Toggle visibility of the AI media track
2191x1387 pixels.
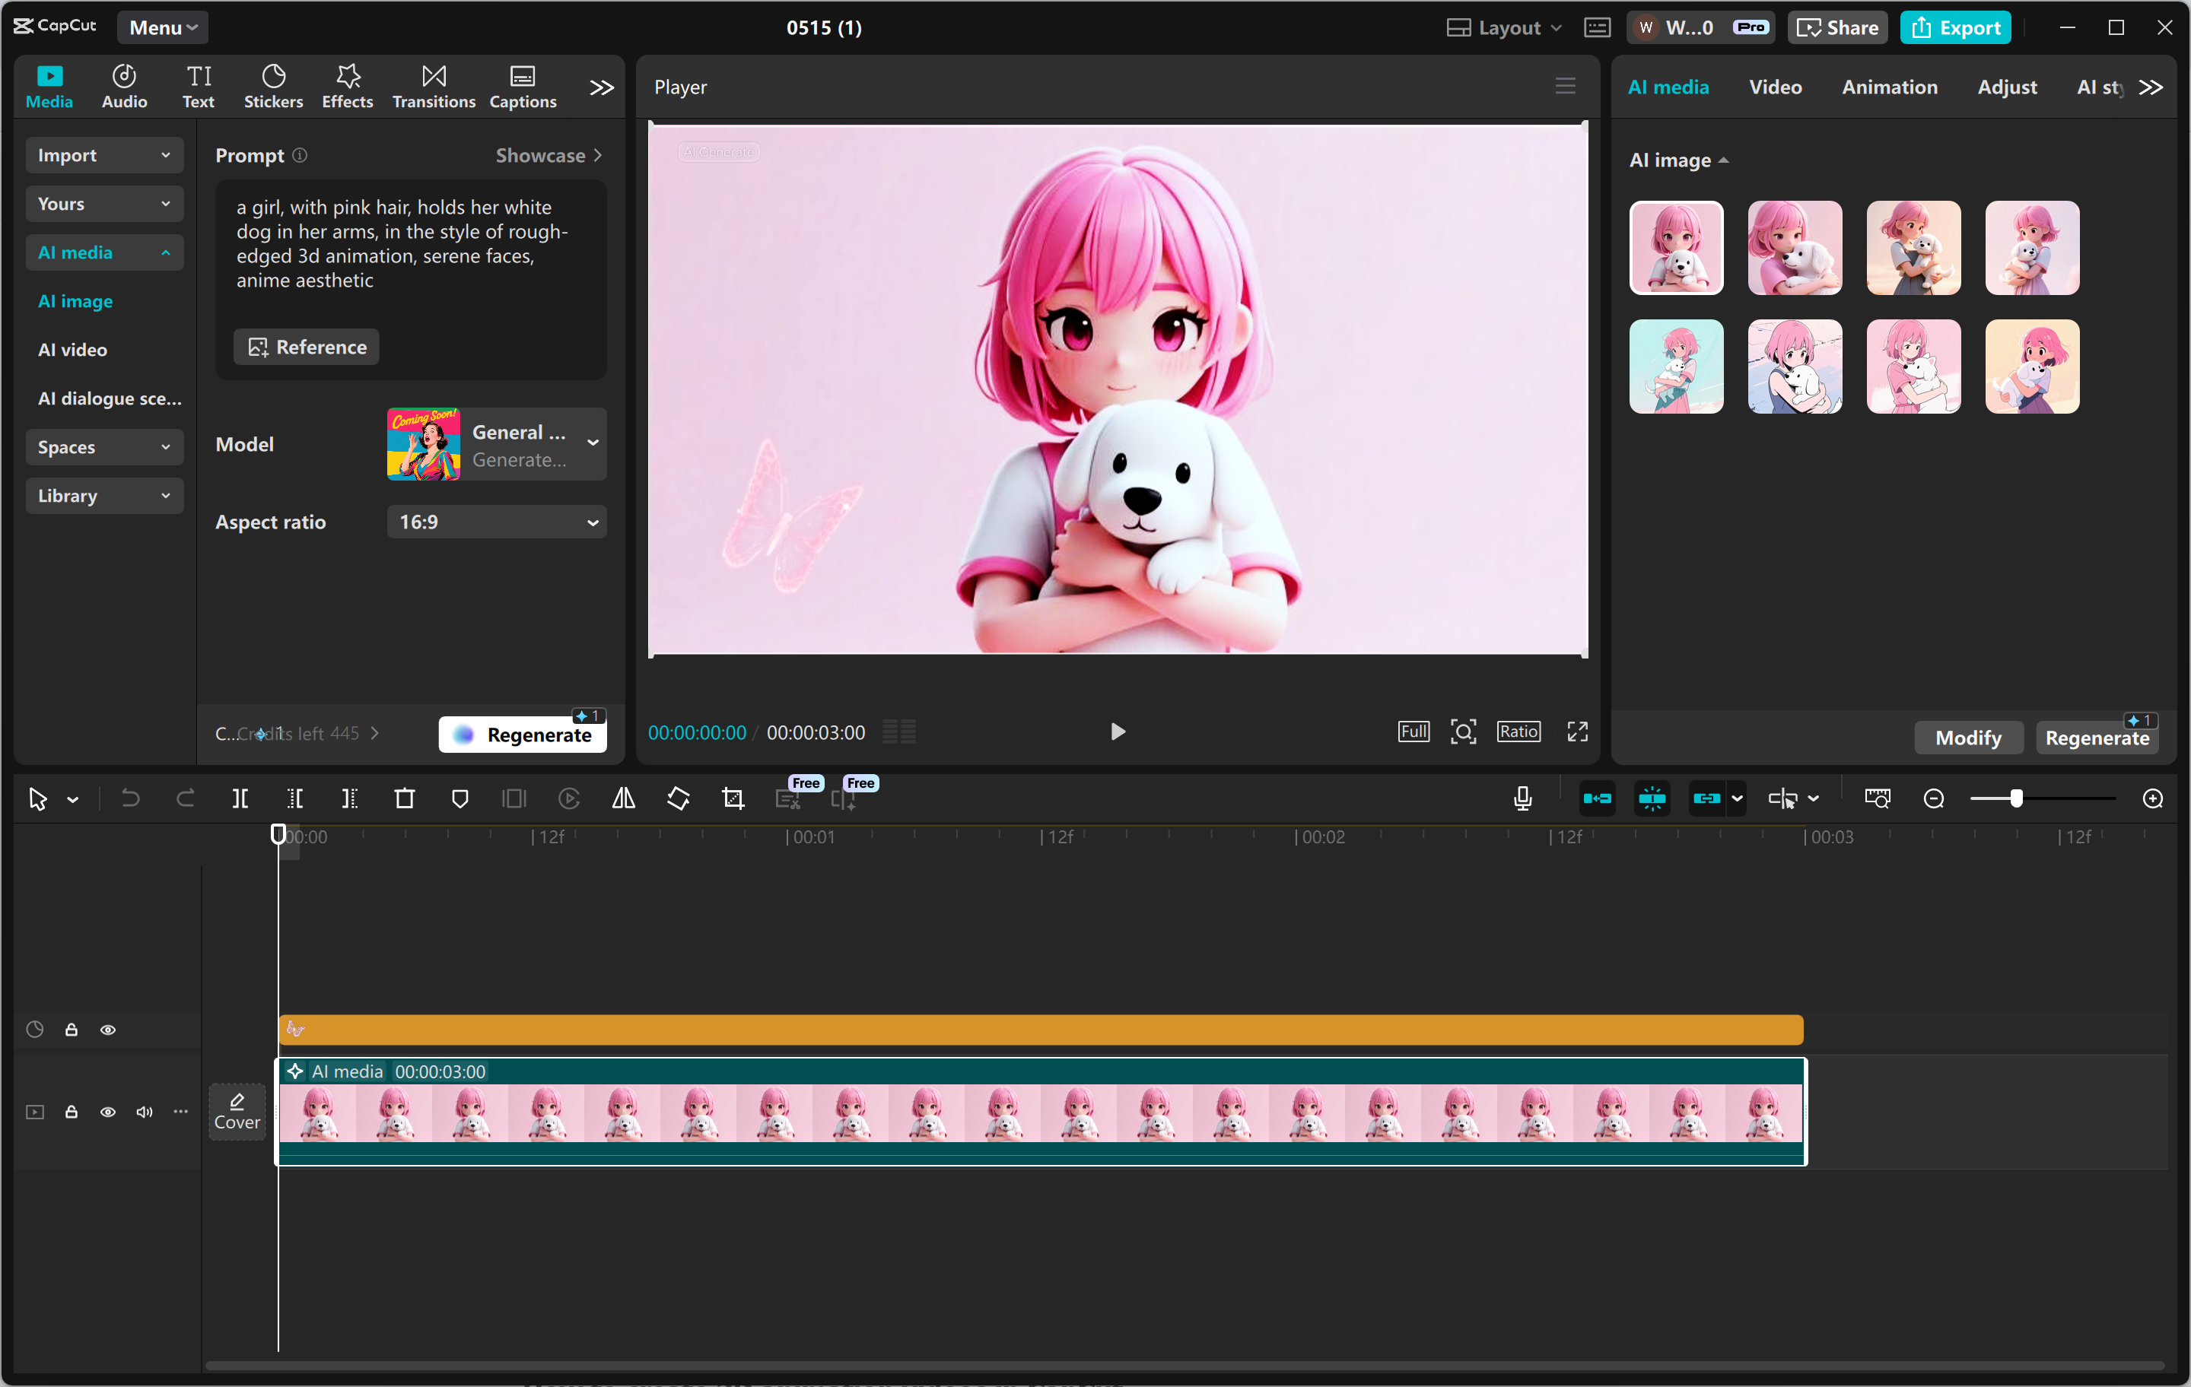(x=108, y=1112)
